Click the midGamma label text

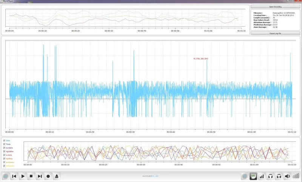(x=10, y=166)
